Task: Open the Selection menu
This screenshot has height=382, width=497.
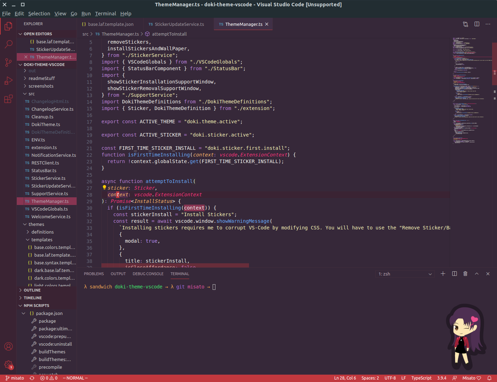Action: point(39,14)
